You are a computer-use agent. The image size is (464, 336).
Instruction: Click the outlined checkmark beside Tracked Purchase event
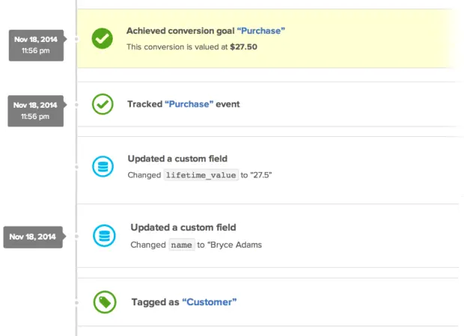point(102,104)
